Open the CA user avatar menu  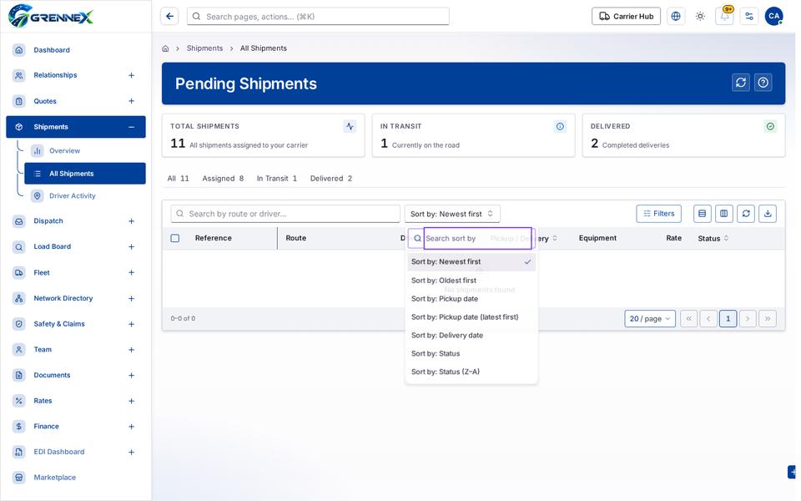pyautogui.click(x=774, y=17)
